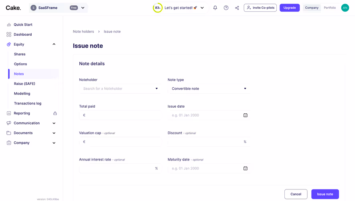The image size is (355, 201).
Task: Click the Equity pie chart icon
Action: point(9,44)
